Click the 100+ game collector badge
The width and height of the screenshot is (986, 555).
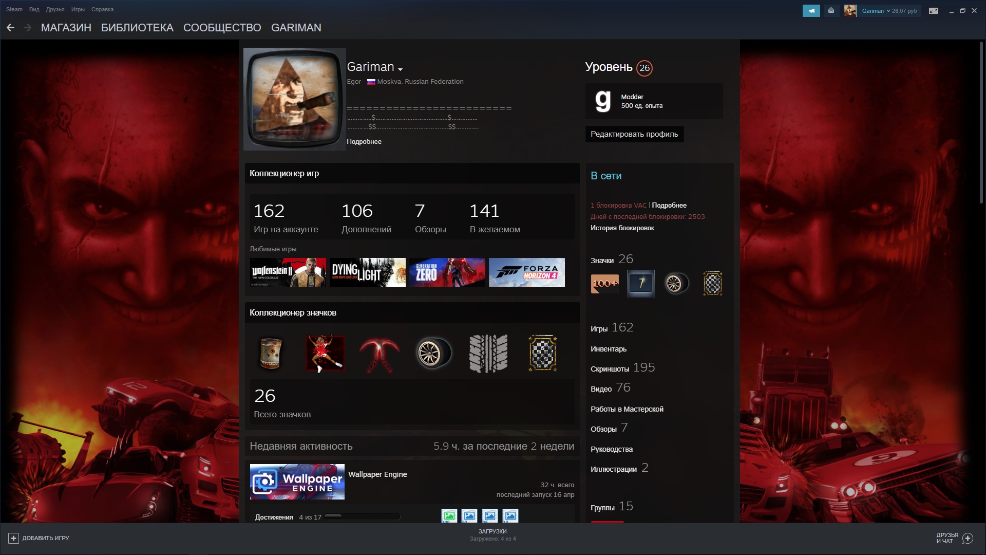coord(604,283)
